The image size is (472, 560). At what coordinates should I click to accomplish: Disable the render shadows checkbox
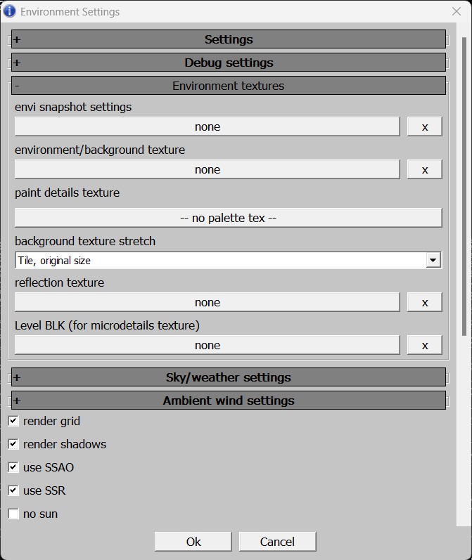coord(13,444)
